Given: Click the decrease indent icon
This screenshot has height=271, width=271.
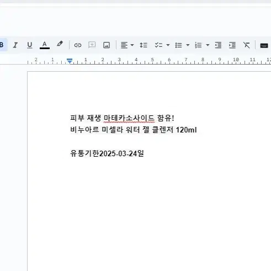Looking at the screenshot, I should [x=218, y=45].
